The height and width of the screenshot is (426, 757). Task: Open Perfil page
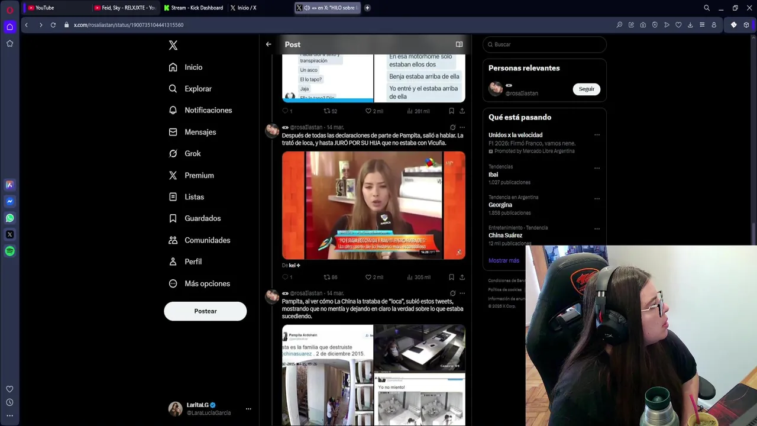(x=185, y=262)
